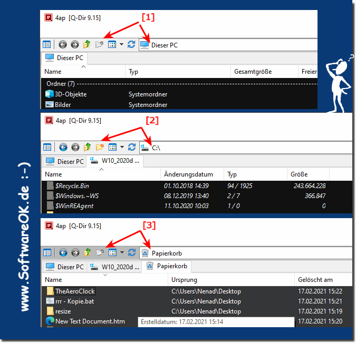Click grayed new folder icon in Dieser PC window
This screenshot has height=343, width=356.
click(x=99, y=44)
